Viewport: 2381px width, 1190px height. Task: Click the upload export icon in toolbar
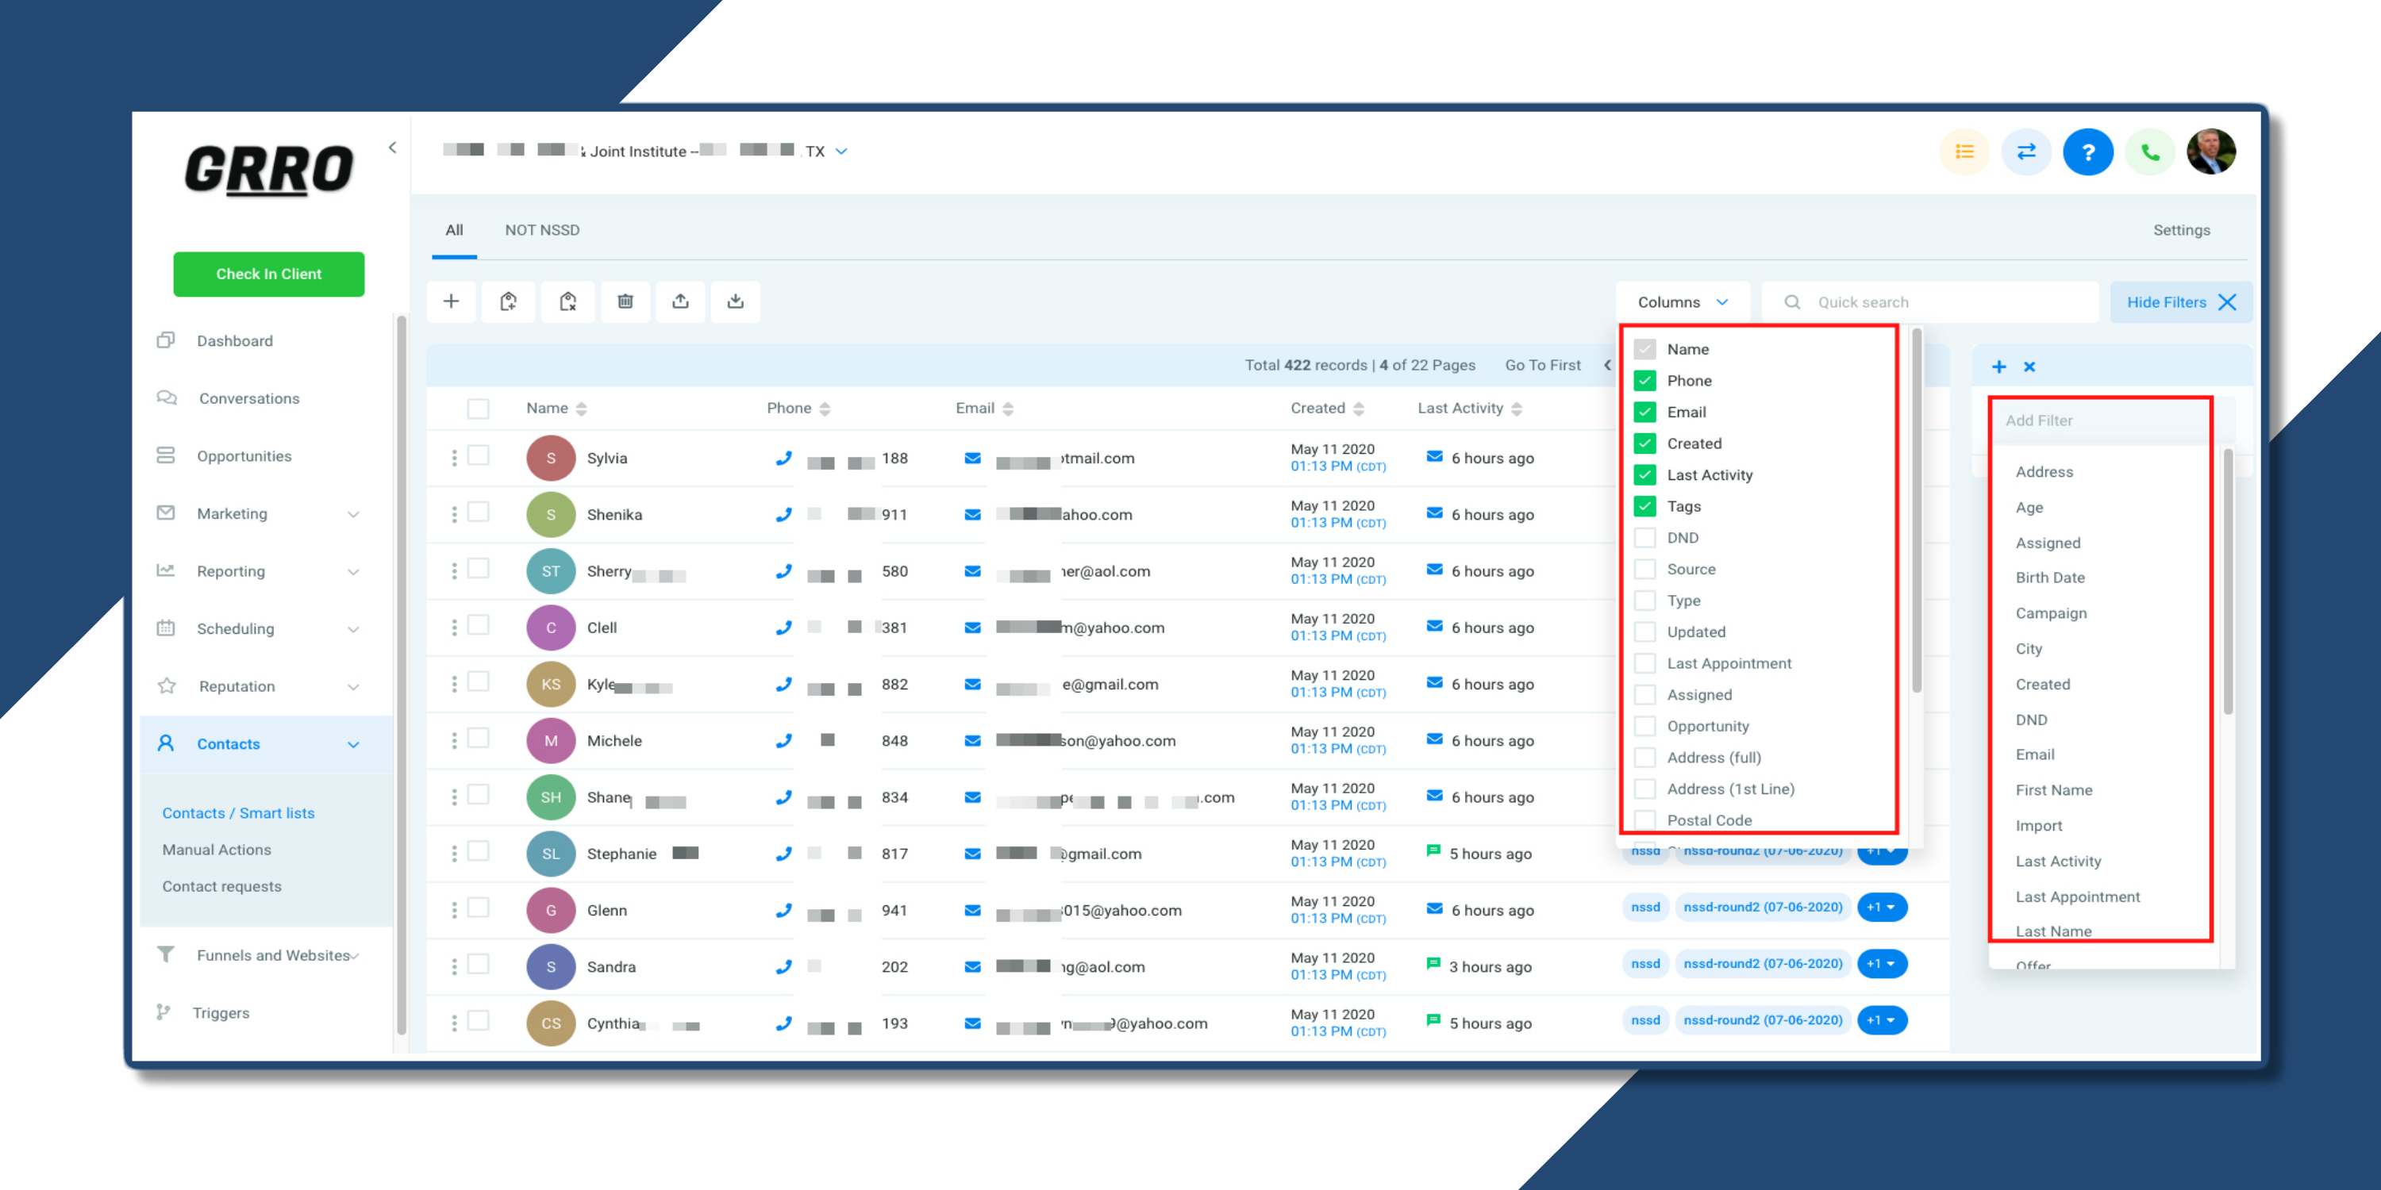680,301
